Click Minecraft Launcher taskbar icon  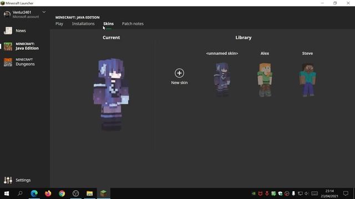tap(104, 193)
